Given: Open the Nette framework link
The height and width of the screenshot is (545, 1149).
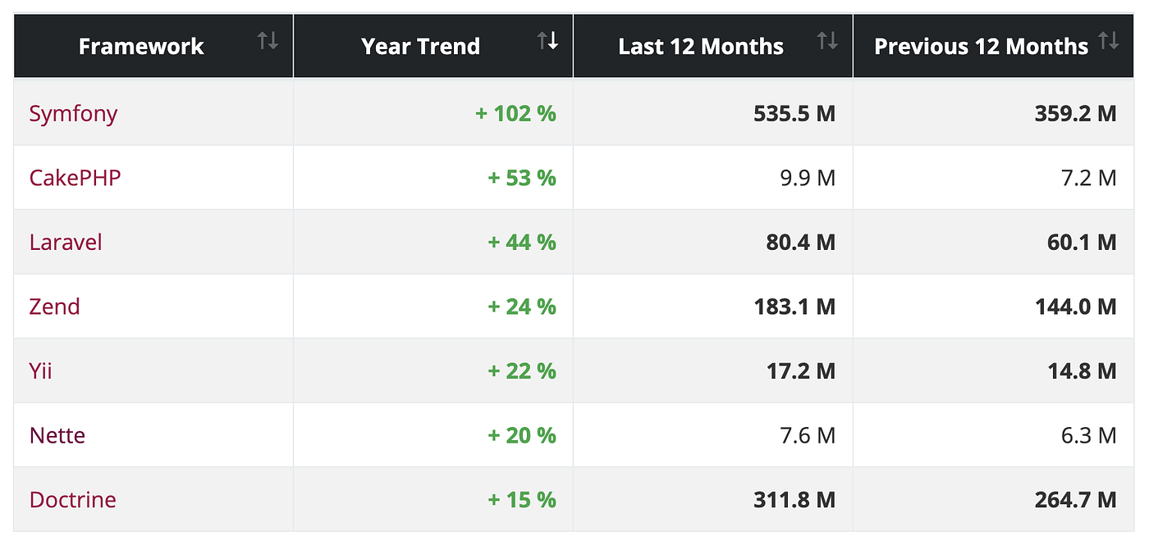Looking at the screenshot, I should [57, 435].
